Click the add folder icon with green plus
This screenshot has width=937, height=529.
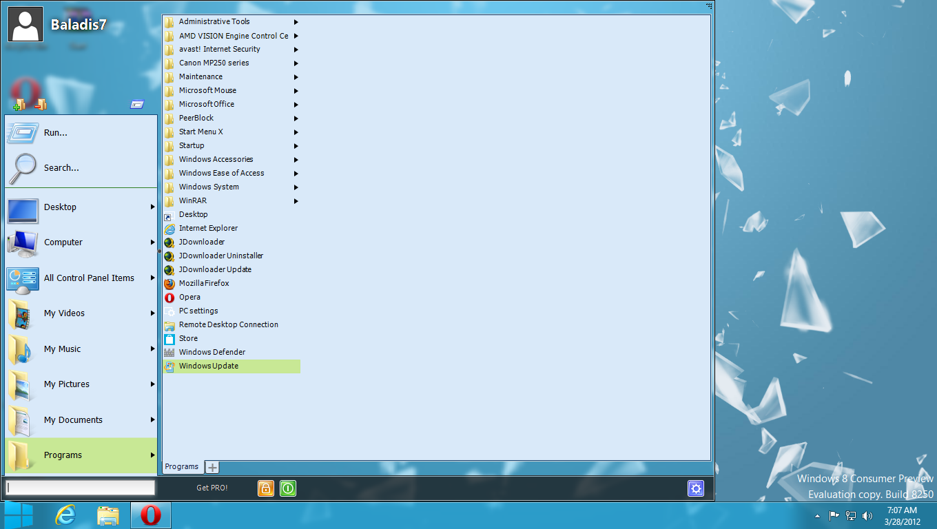click(x=19, y=105)
